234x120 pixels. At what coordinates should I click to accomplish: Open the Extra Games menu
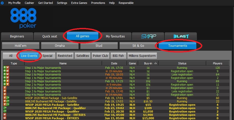79,3
